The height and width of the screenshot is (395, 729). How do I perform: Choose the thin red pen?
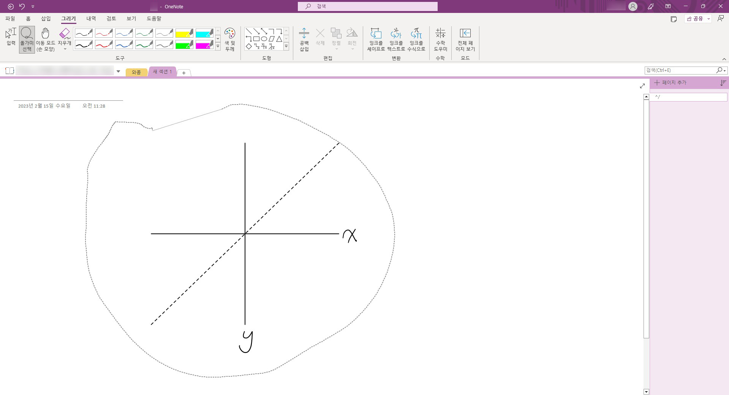[x=104, y=33]
